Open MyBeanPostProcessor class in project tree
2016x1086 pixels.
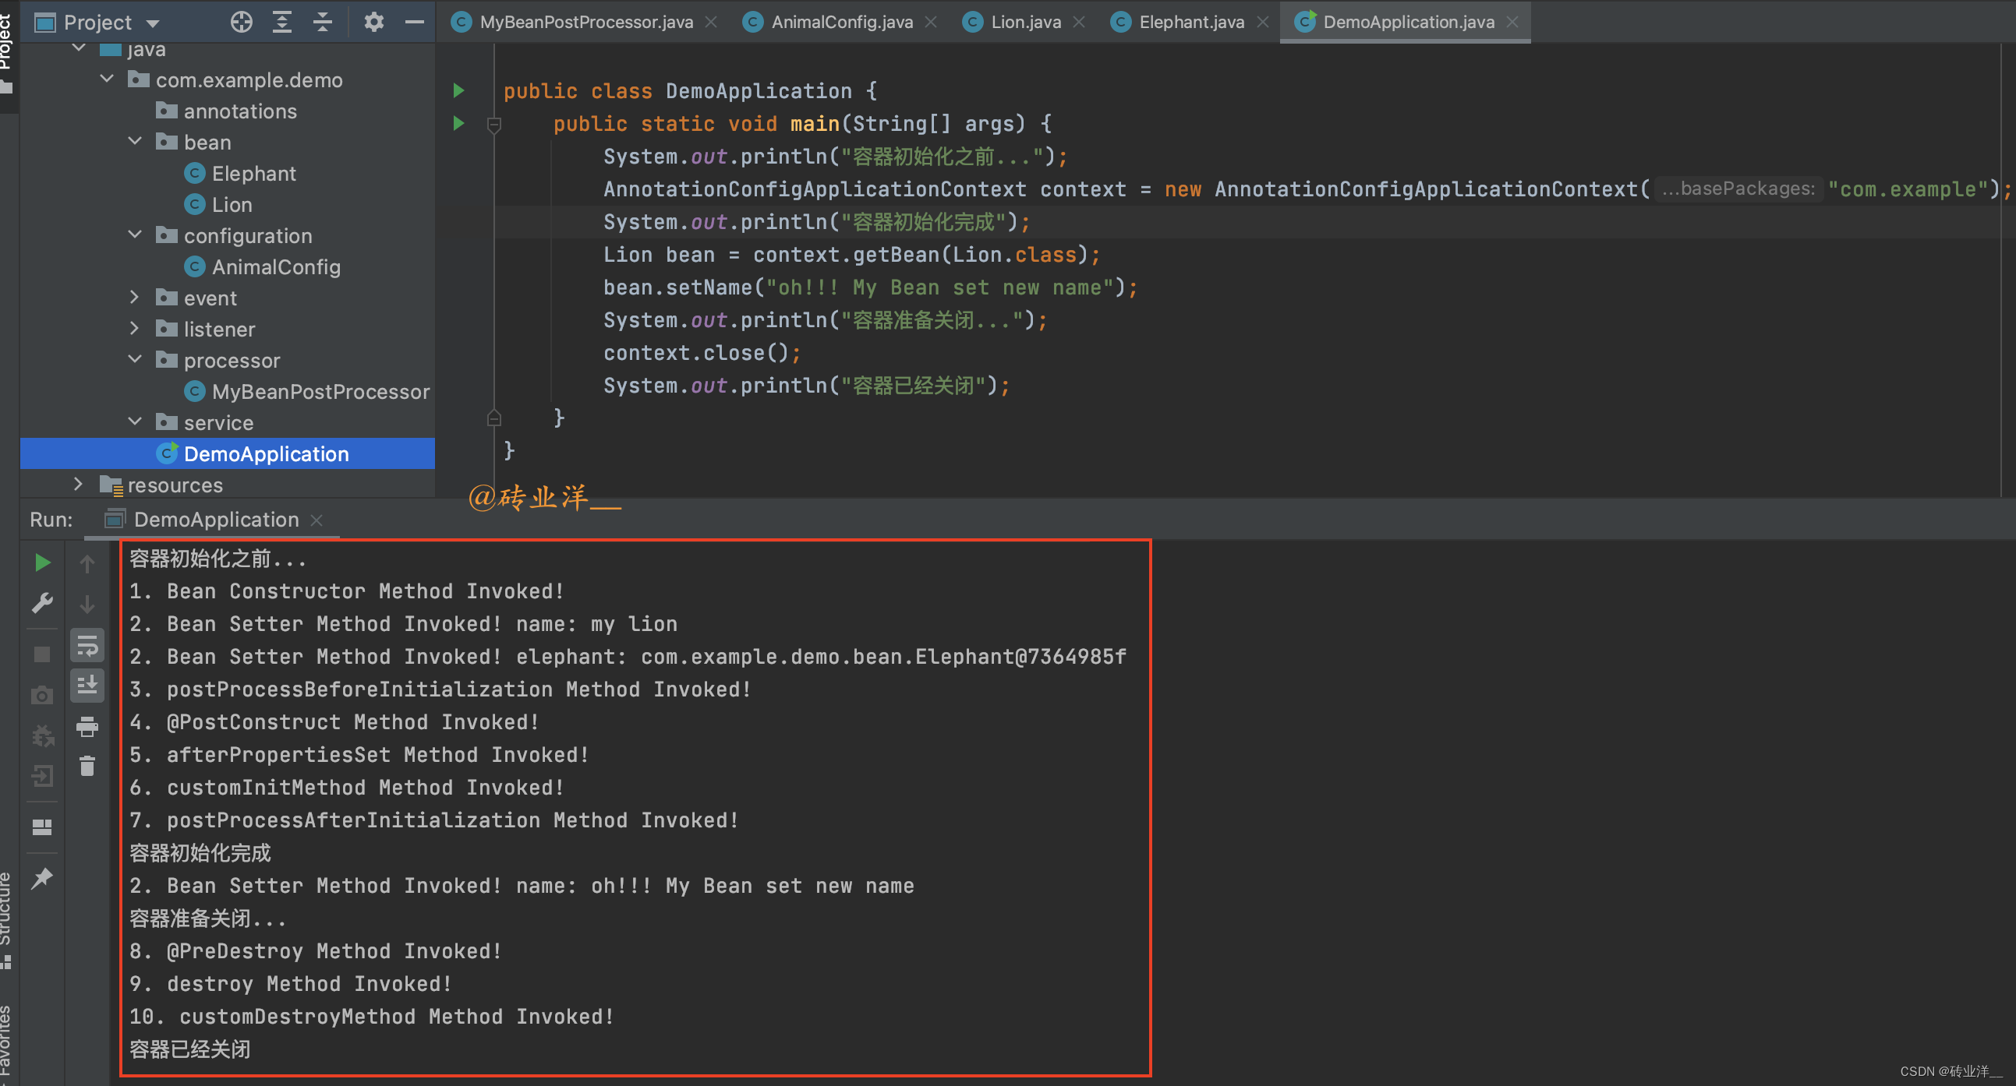pyautogui.click(x=320, y=392)
